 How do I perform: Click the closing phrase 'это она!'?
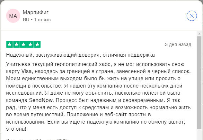coord(16,129)
